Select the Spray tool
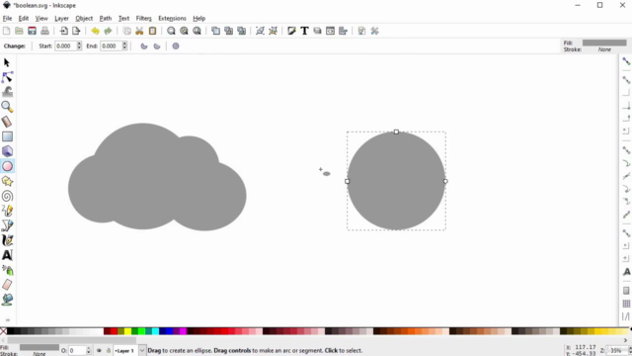This screenshot has height=356, width=632. point(7,270)
